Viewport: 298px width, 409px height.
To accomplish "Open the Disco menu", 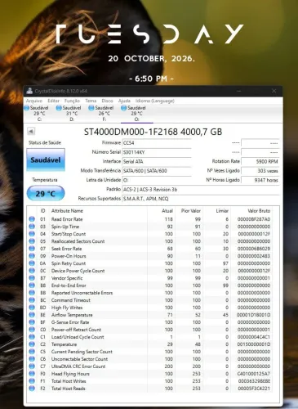I will click(107, 101).
